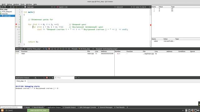The image size is (200, 112).
Task: Click the red Stop Running Program icon in Application Output
Action: (47, 78)
